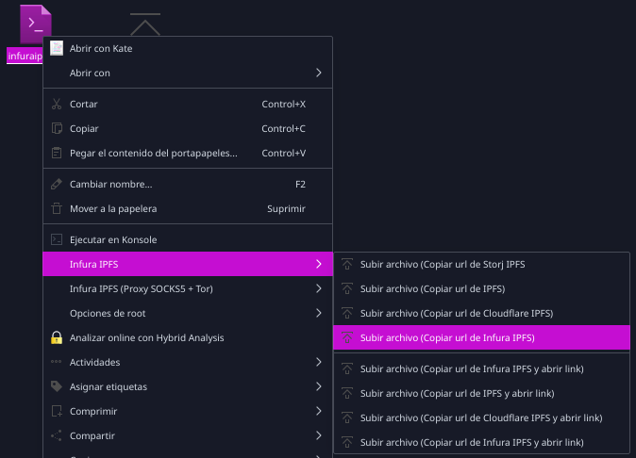
Task: Open the Opciones de root entry
Action: tap(188, 314)
